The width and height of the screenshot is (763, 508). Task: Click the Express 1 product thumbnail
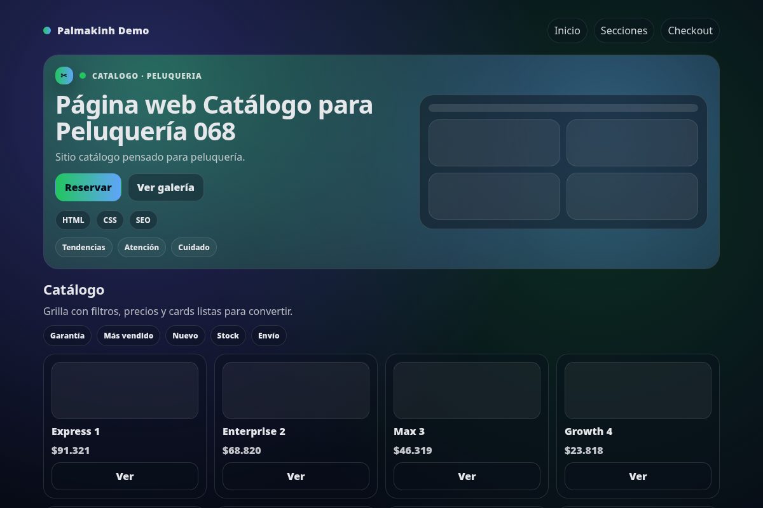tap(125, 390)
